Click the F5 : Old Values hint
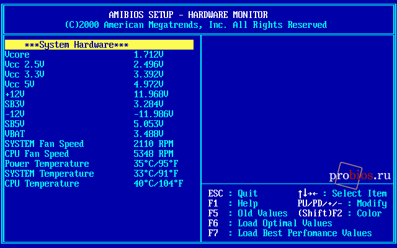This screenshot has width=397, height=248. [248, 213]
